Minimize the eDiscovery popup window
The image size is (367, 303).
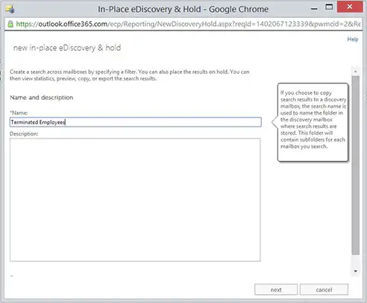pos(314,9)
